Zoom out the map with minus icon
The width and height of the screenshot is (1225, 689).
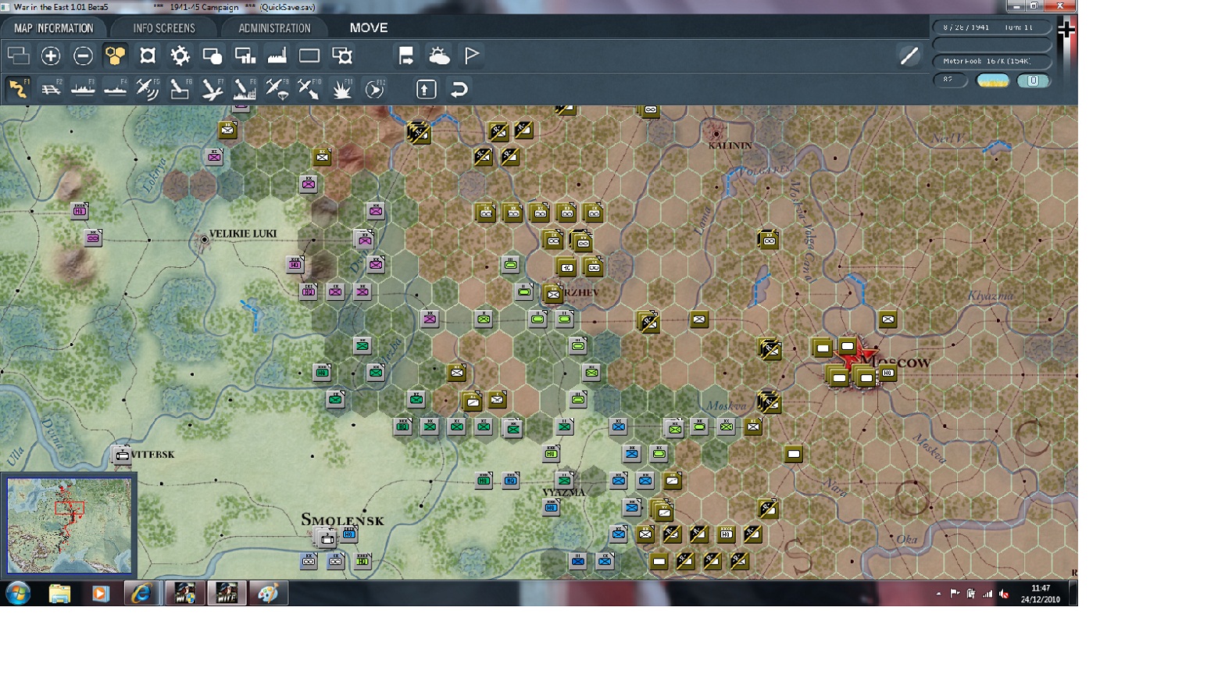coord(83,55)
